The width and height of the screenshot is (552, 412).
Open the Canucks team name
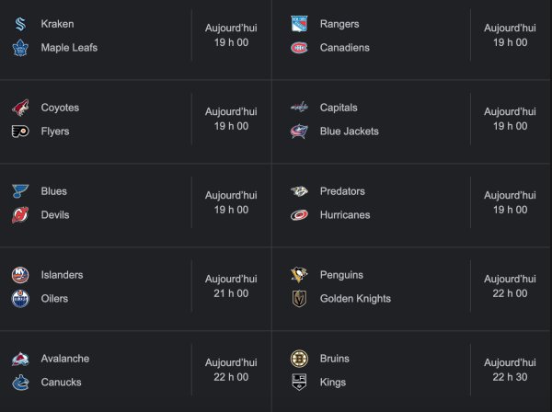pos(61,383)
